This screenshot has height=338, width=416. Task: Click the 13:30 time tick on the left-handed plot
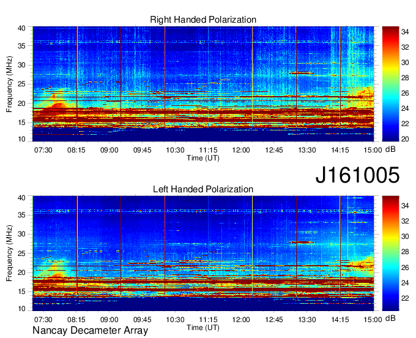pos(307,320)
